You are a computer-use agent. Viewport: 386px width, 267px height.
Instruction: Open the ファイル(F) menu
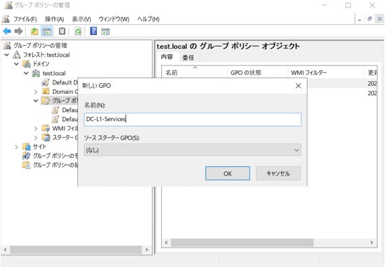click(x=25, y=19)
